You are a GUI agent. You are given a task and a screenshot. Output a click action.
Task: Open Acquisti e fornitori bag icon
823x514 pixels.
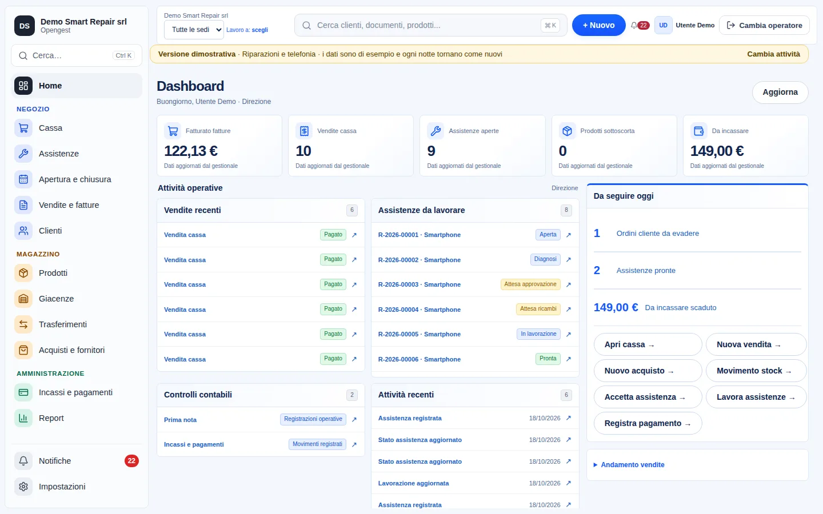click(x=23, y=350)
